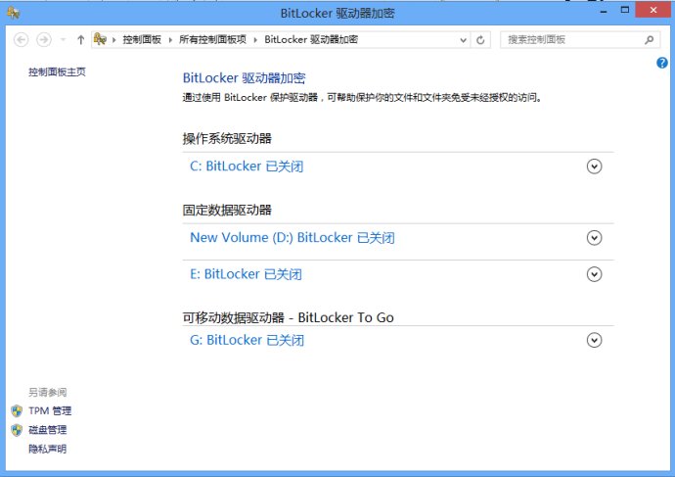The height and width of the screenshot is (477, 675).
Task: Click the 可移动数据驱动器 - BitLocker To Go heading
Action: pyautogui.click(x=288, y=317)
